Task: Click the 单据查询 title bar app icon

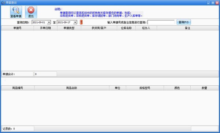Action: pos(3,3)
